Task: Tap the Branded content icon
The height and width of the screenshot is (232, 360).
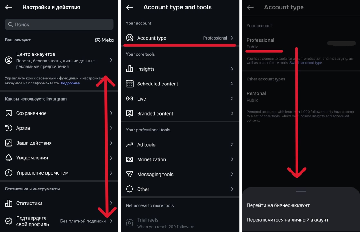Action: tap(130, 113)
